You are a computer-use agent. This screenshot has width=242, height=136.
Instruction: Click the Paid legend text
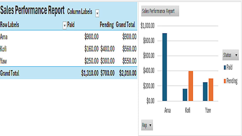coord(229,67)
